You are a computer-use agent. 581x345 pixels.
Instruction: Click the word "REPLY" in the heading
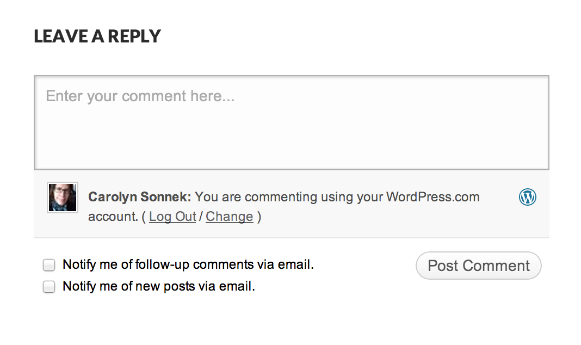pos(134,36)
